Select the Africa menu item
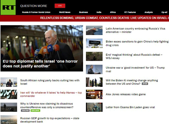 click(x=113, y=12)
